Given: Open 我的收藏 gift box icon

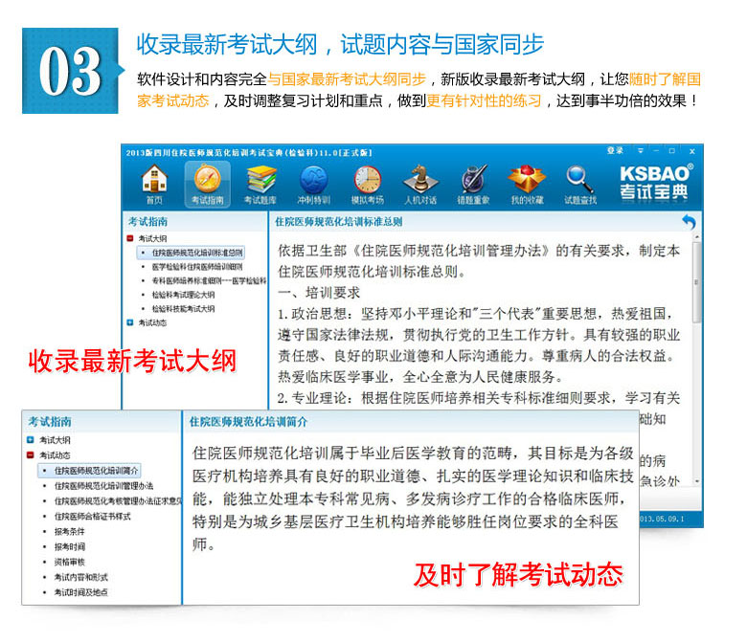Looking at the screenshot, I should click(x=527, y=185).
